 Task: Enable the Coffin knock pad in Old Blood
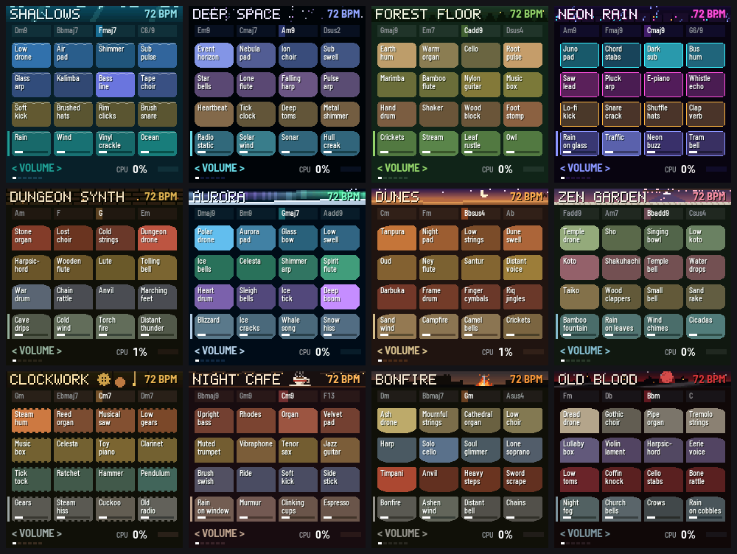pyautogui.click(x=621, y=480)
